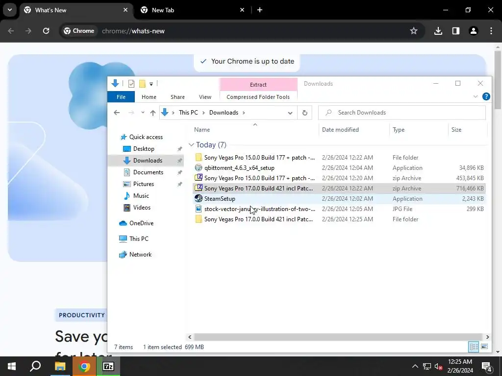Select the SteamSetup application file
Screen dimensions: 502x376
point(339,199)
